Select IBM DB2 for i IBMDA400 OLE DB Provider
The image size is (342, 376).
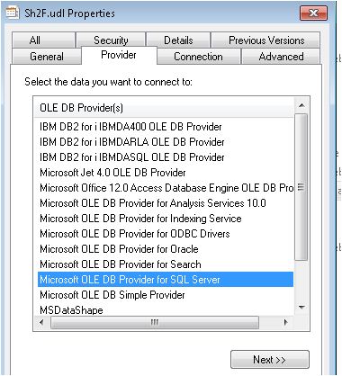pos(166,127)
